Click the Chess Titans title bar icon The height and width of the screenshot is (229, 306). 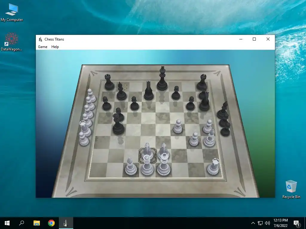[40, 39]
